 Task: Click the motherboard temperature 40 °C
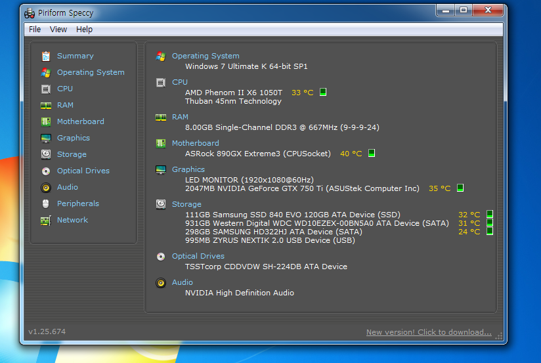coord(351,154)
